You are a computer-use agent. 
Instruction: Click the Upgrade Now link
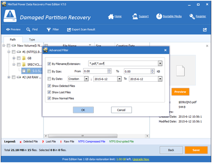(141, 159)
